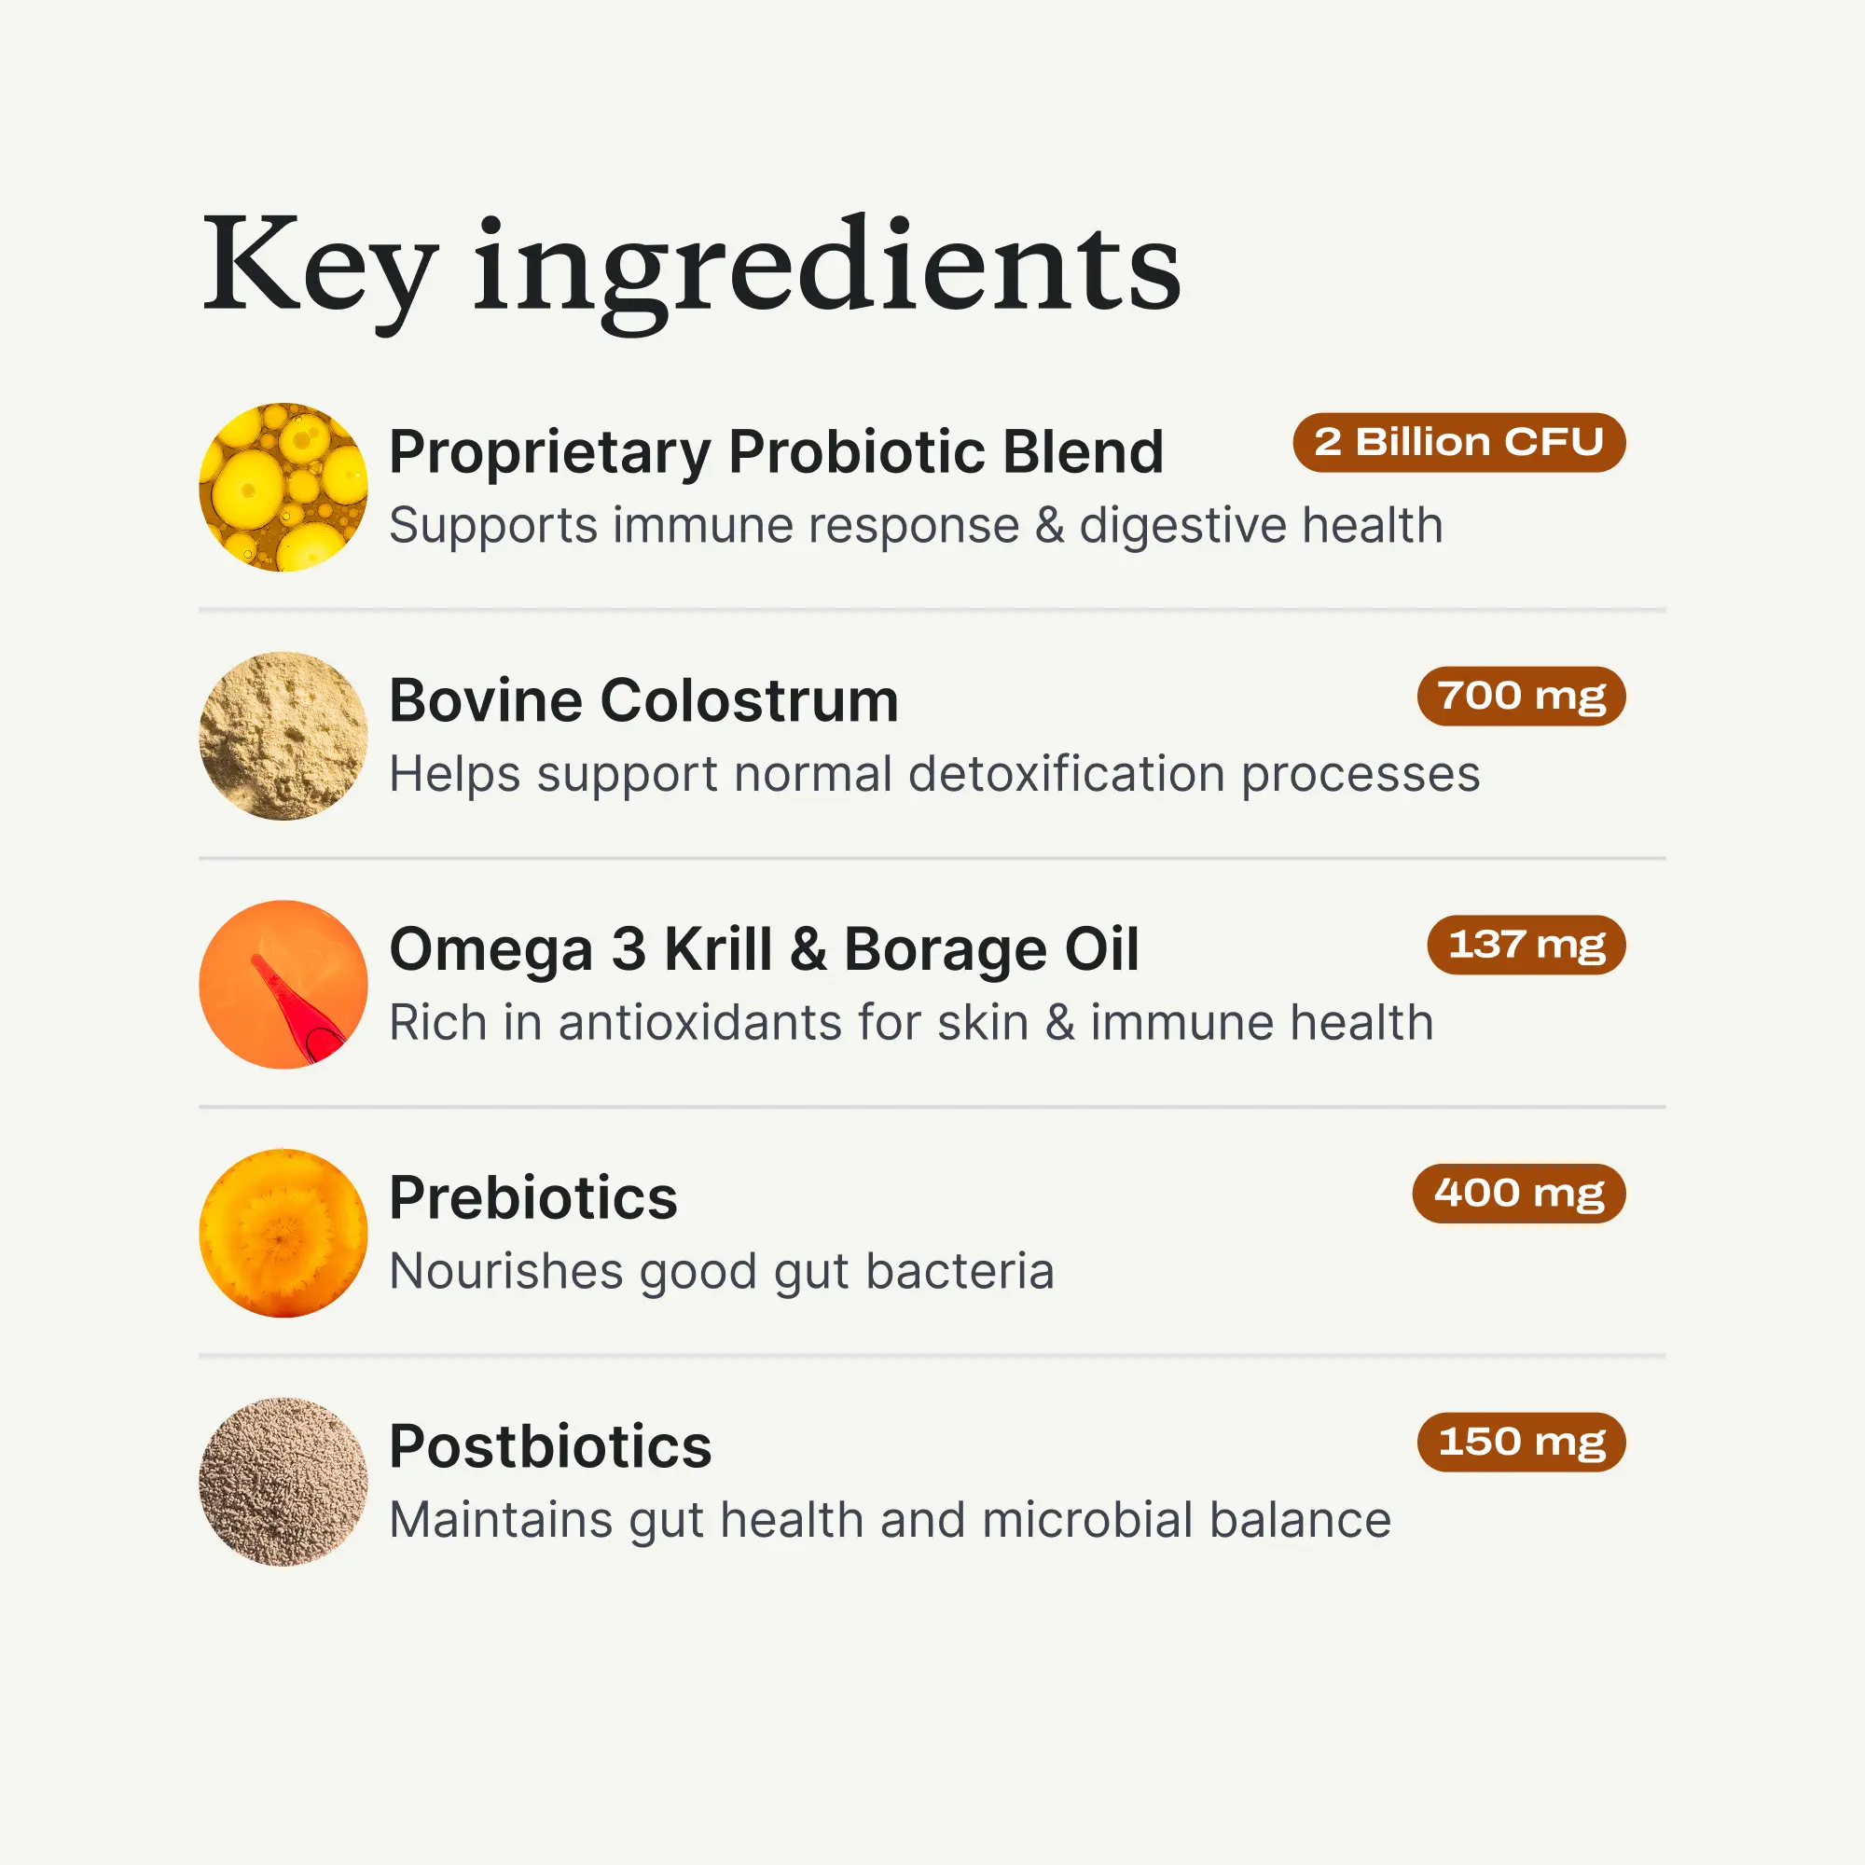Select the 137 mg badge
This screenshot has height=1865, width=1865.
point(1527,945)
